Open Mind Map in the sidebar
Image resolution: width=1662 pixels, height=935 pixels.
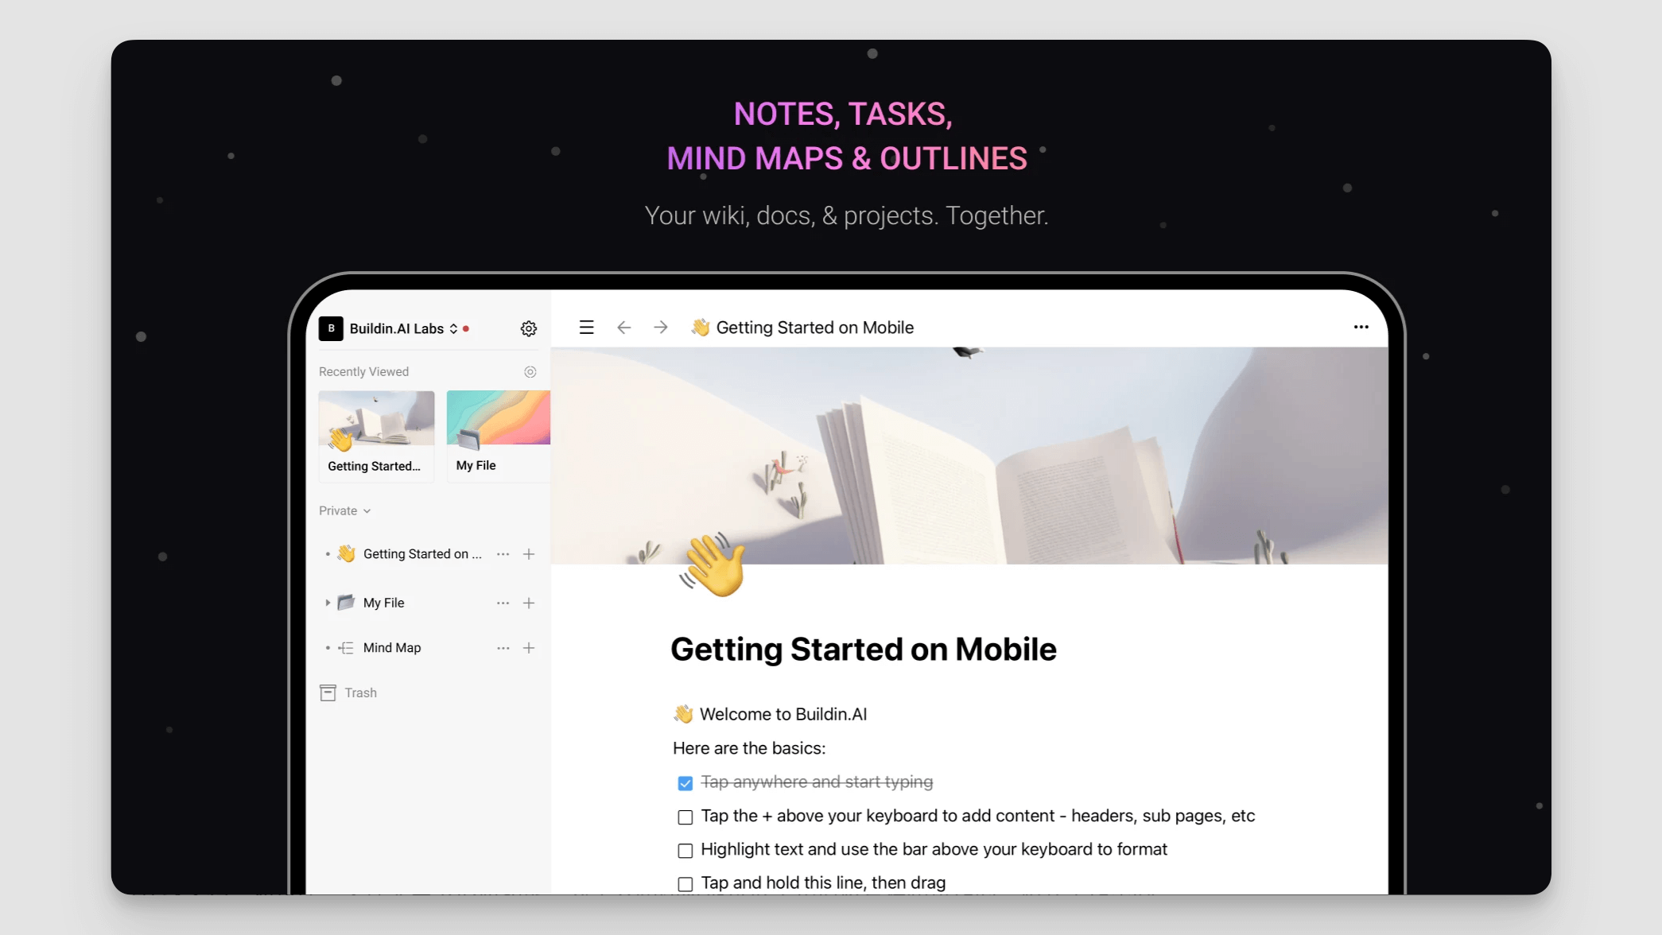click(391, 648)
